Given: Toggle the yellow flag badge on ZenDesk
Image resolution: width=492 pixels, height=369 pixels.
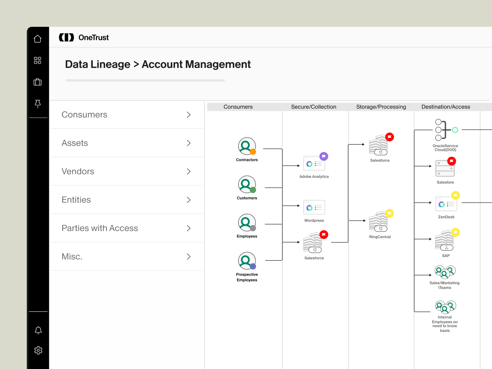Looking at the screenshot, I should point(457,195).
